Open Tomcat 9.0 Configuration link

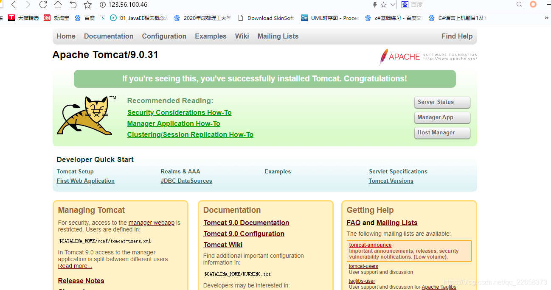click(244, 234)
